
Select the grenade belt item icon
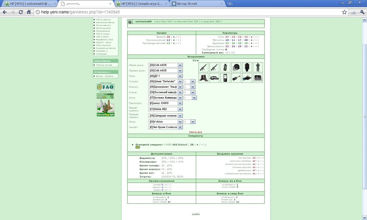click(x=225, y=67)
